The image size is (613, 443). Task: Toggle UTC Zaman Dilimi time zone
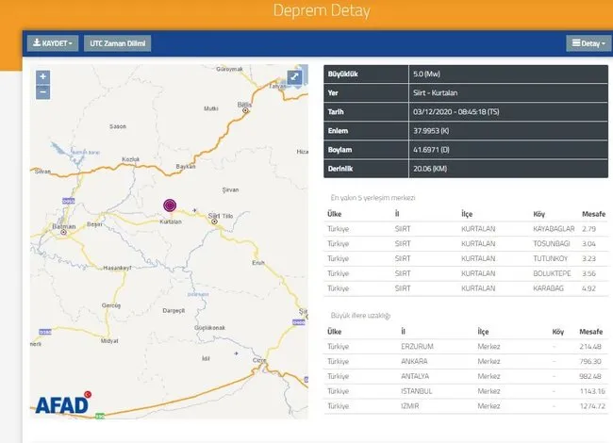pyautogui.click(x=118, y=43)
